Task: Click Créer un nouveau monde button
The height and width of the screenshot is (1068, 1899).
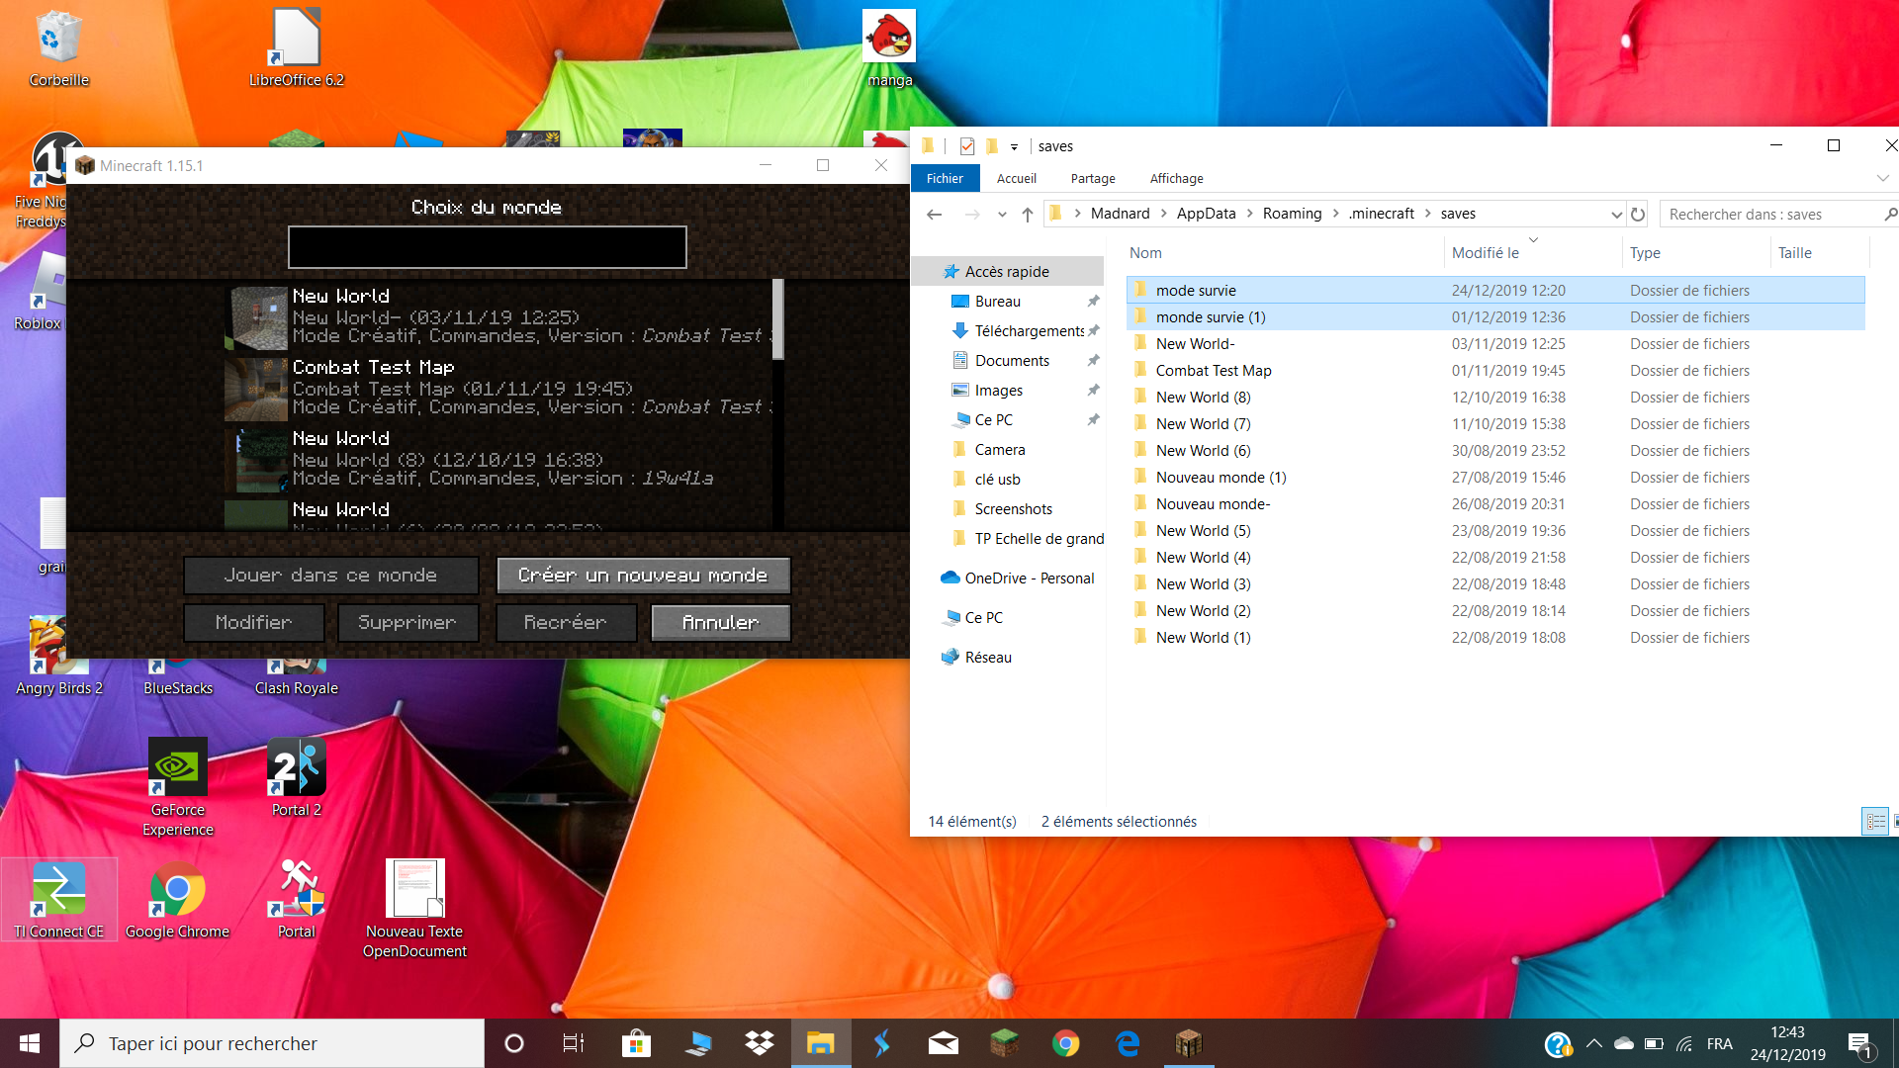Action: [x=643, y=575]
